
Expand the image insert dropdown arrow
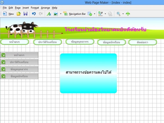pos(61,14)
